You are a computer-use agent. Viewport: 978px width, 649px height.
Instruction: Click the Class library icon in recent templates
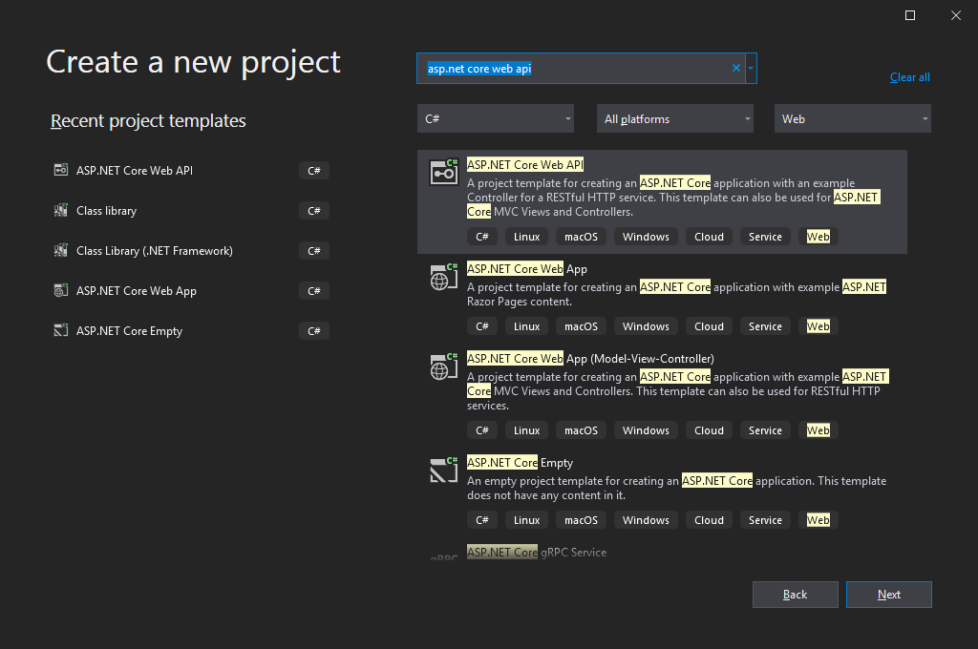(60, 210)
